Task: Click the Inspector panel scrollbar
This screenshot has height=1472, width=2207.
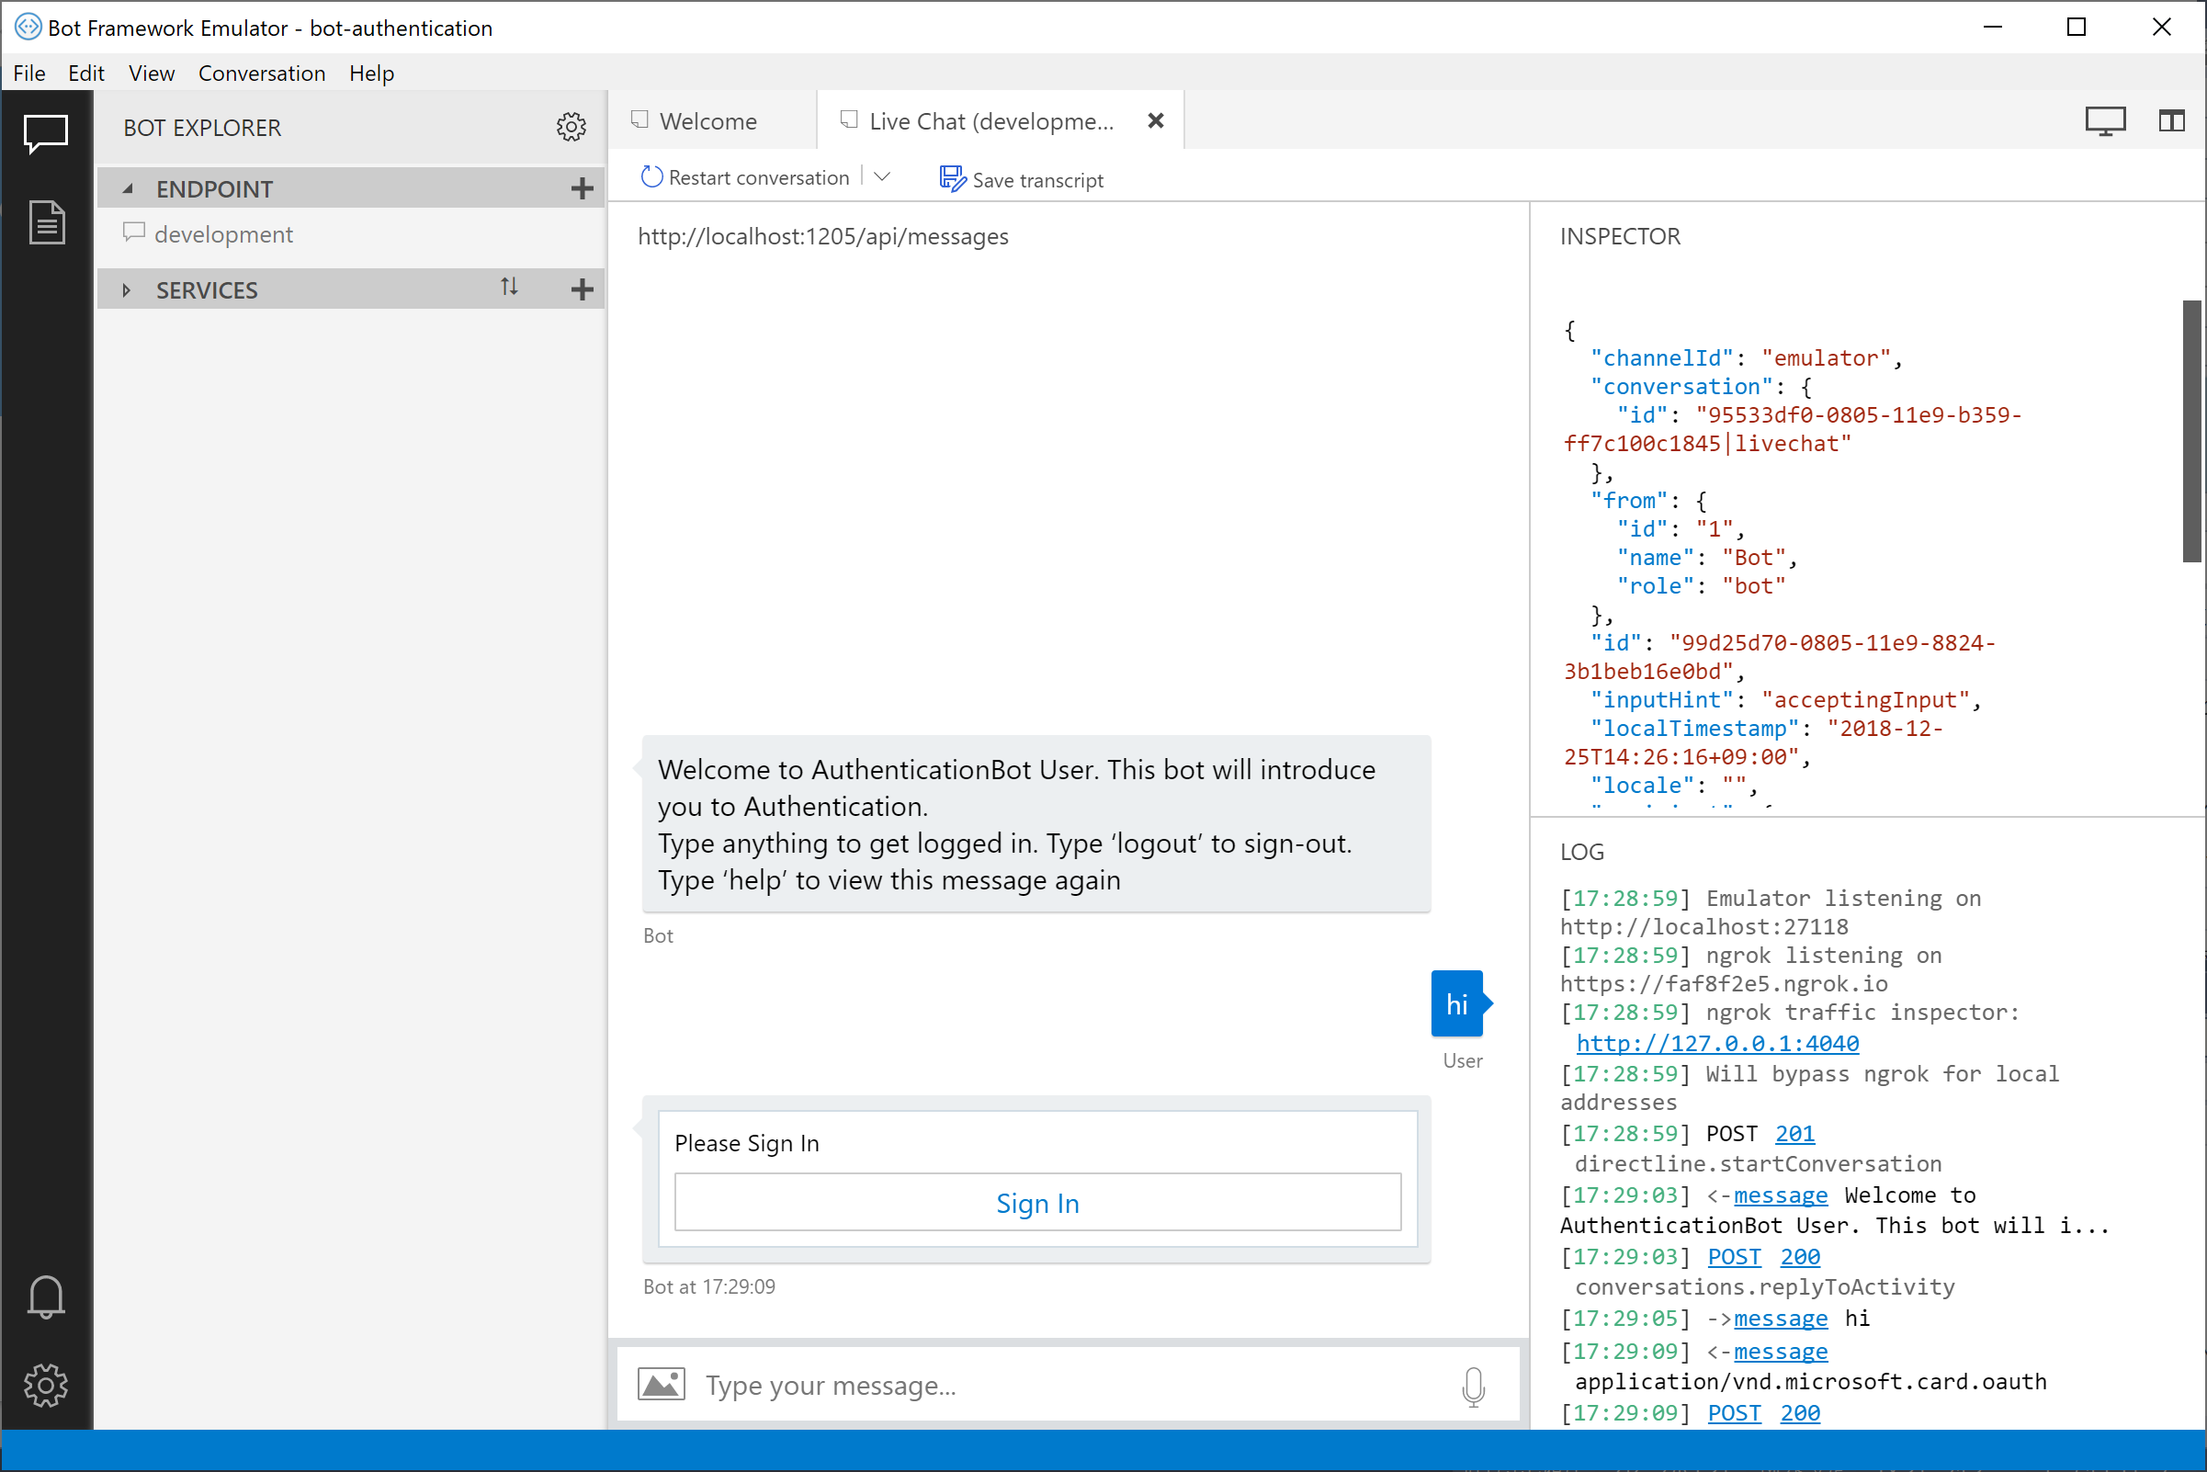Action: pyautogui.click(x=2191, y=432)
